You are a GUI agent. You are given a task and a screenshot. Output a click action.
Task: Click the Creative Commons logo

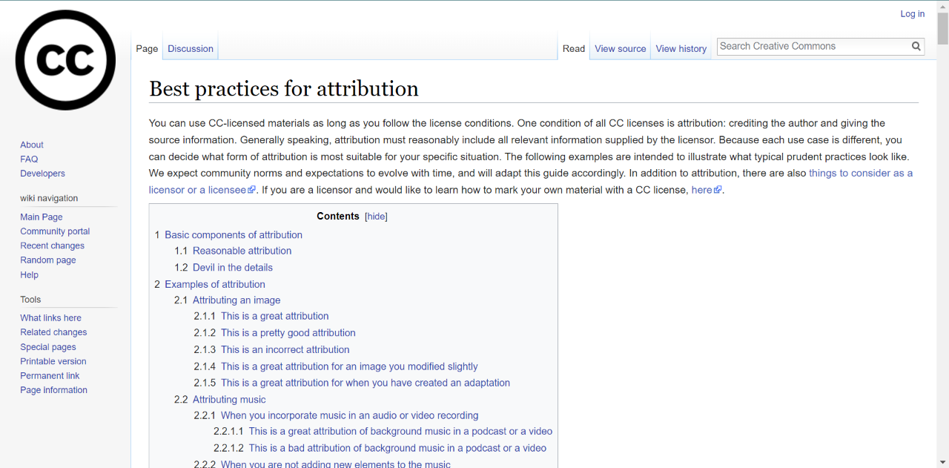[65, 60]
